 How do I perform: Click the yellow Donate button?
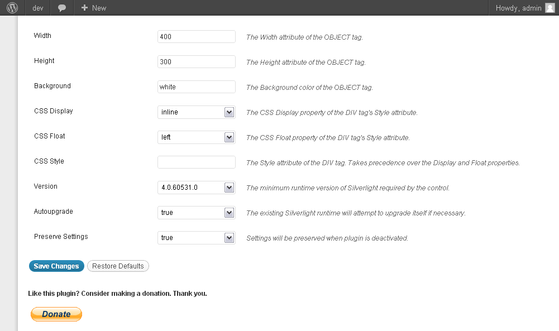(x=56, y=314)
